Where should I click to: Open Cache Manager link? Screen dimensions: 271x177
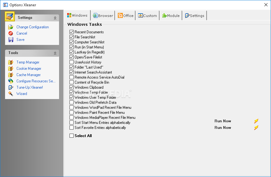(x=28, y=75)
